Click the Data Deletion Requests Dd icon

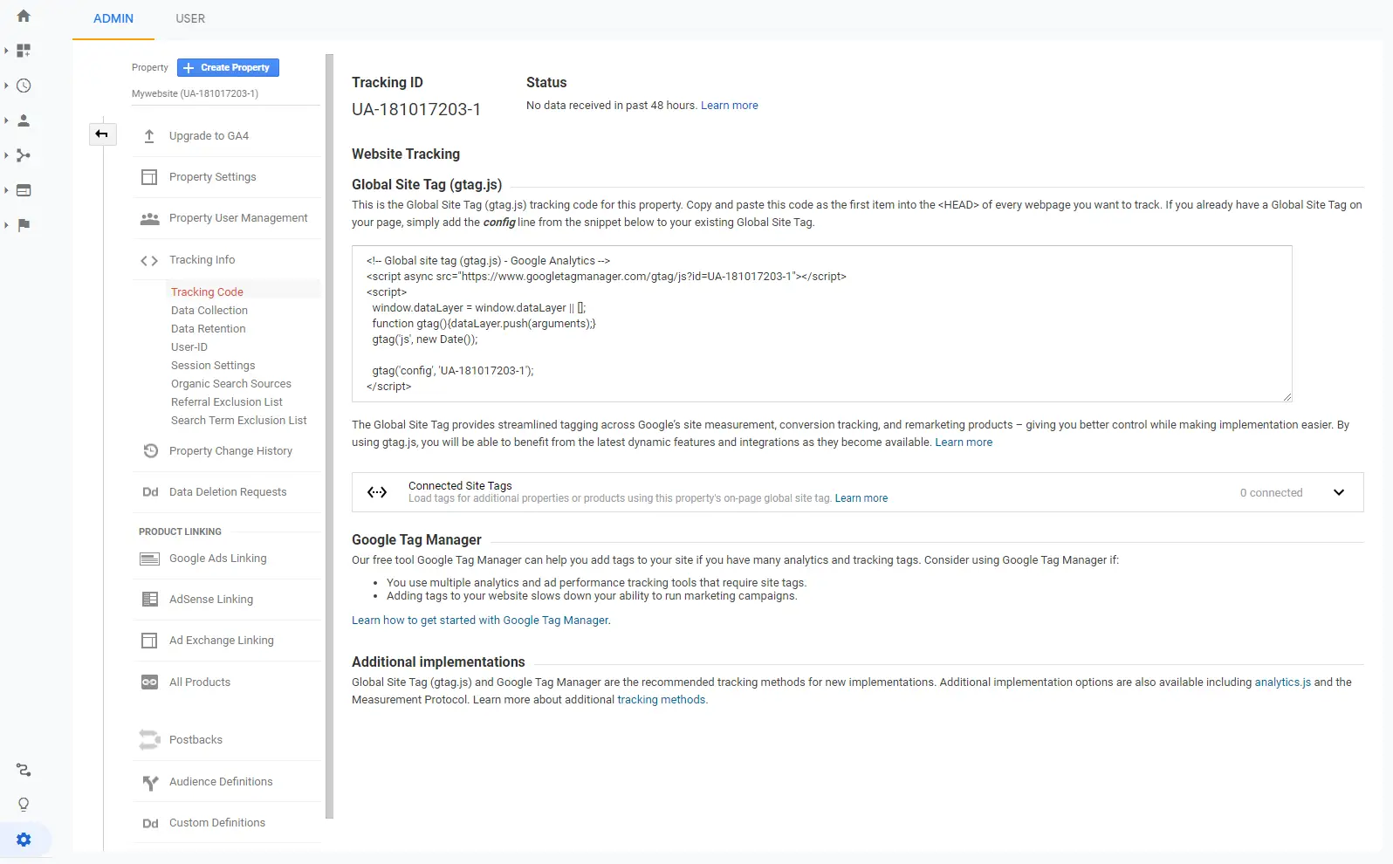150,492
